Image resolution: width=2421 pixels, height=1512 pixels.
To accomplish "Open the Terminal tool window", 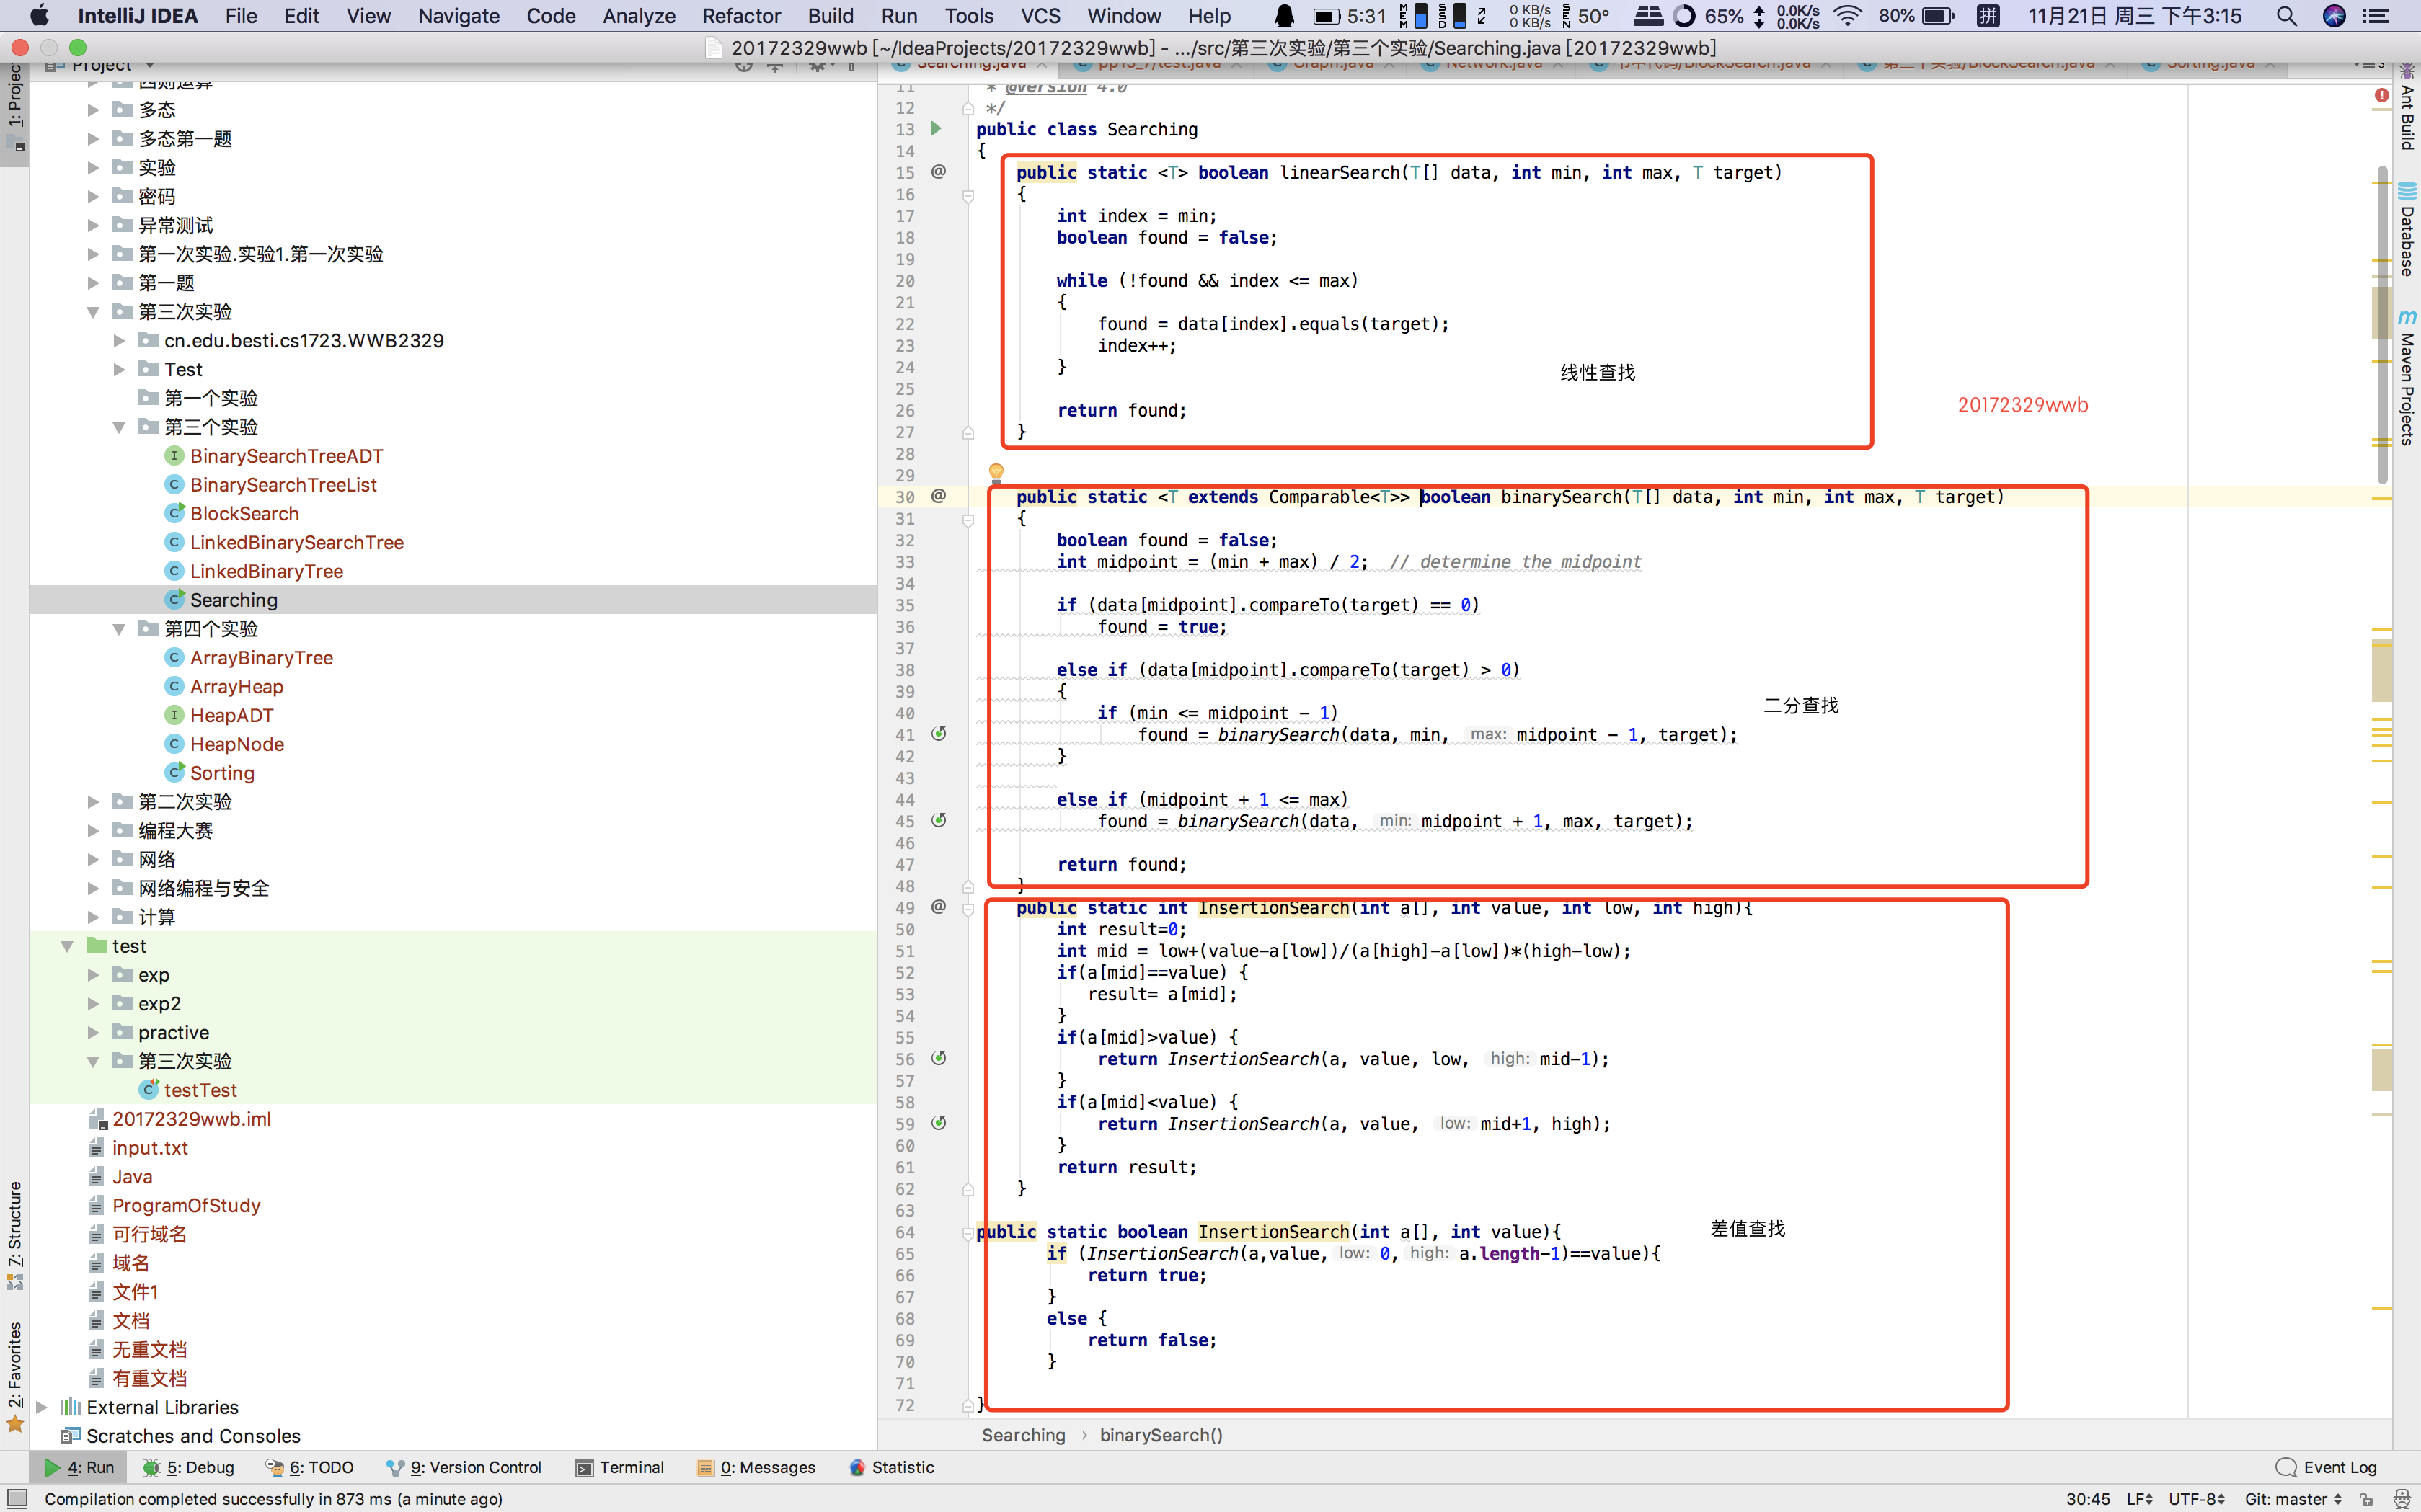I will click(620, 1467).
